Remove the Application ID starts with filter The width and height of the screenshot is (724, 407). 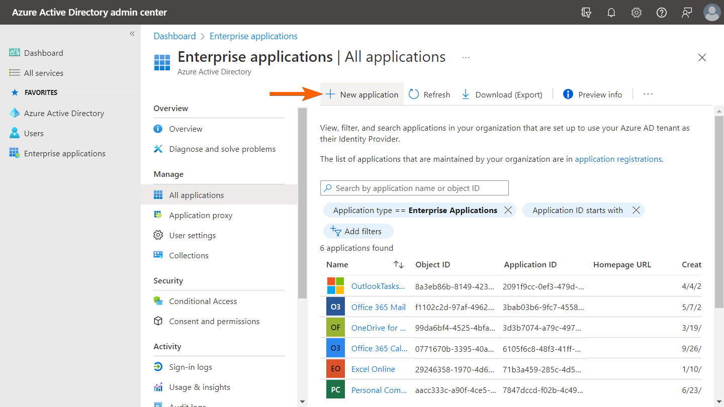coord(636,211)
